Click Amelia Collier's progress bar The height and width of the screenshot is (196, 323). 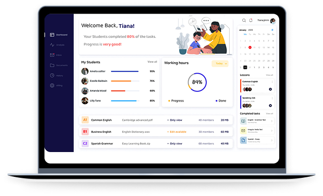[x=125, y=71]
